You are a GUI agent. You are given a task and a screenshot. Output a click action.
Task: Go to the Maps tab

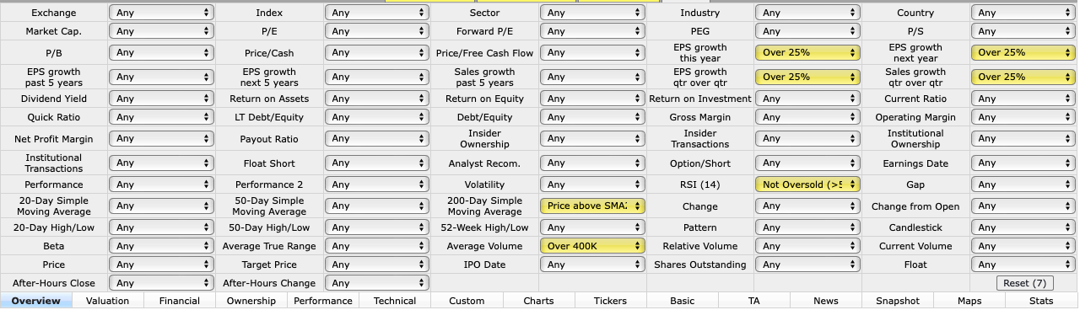[969, 301]
